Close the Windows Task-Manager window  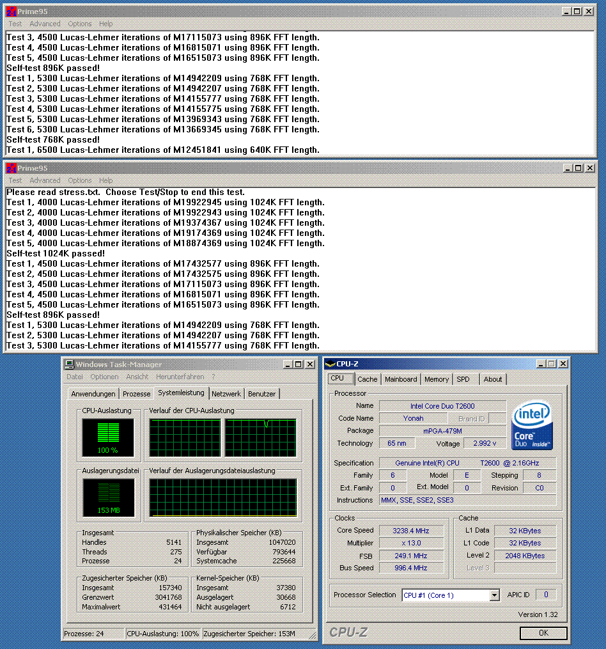tap(310, 364)
